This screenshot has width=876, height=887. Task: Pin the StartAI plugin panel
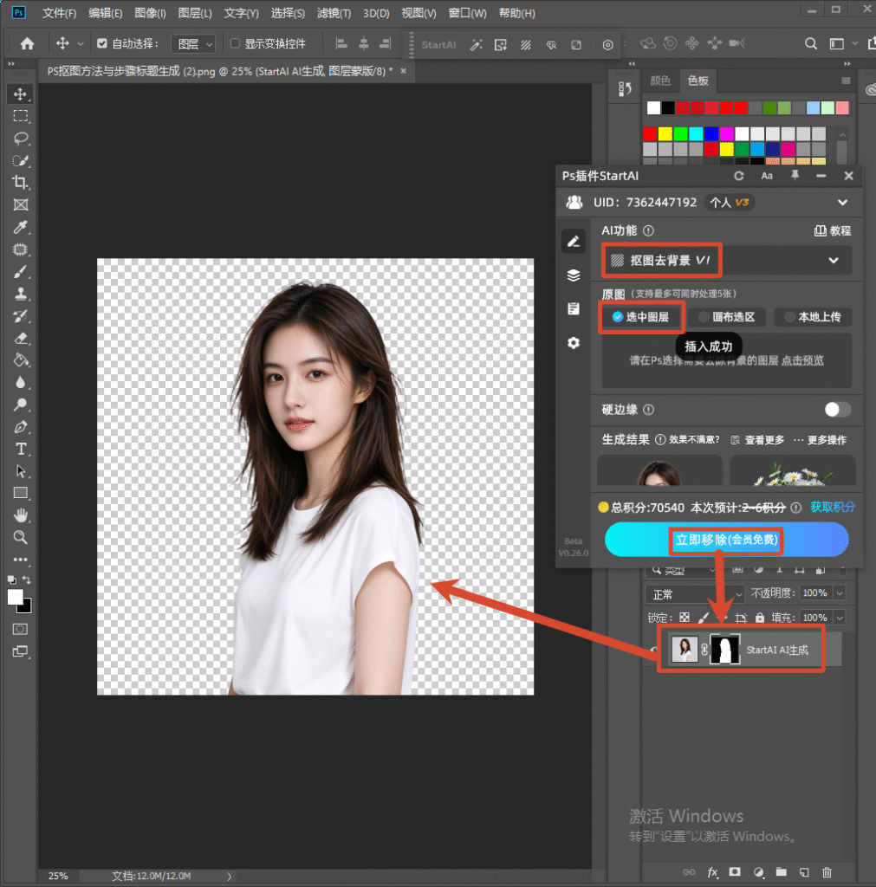795,176
